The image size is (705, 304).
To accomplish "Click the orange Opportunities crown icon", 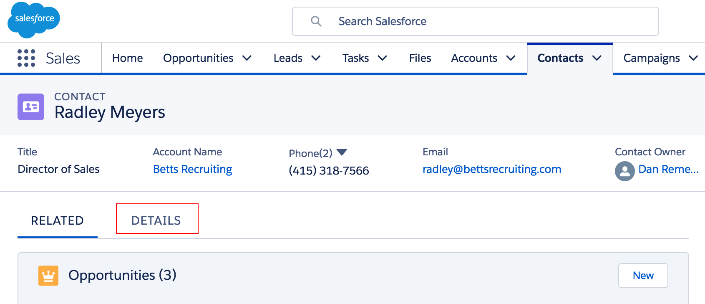I will (x=48, y=276).
